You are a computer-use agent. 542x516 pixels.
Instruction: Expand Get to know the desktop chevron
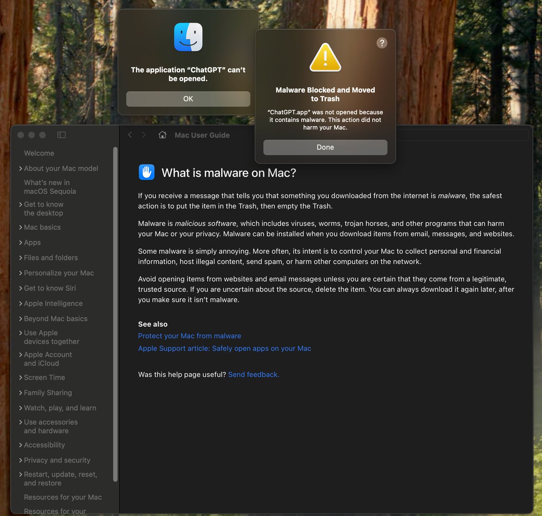[x=21, y=205]
